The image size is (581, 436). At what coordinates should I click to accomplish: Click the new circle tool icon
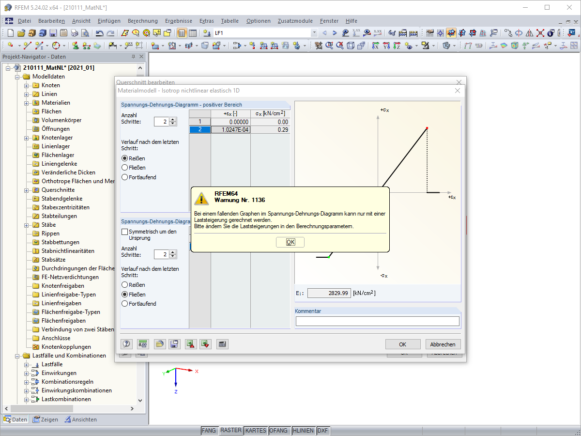coord(56,46)
